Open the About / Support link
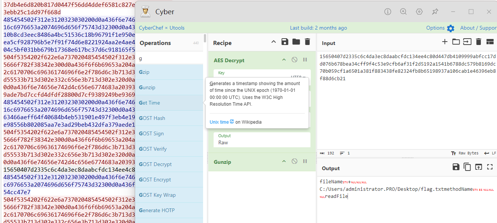497x223 pixels. pyautogui.click(x=478, y=28)
